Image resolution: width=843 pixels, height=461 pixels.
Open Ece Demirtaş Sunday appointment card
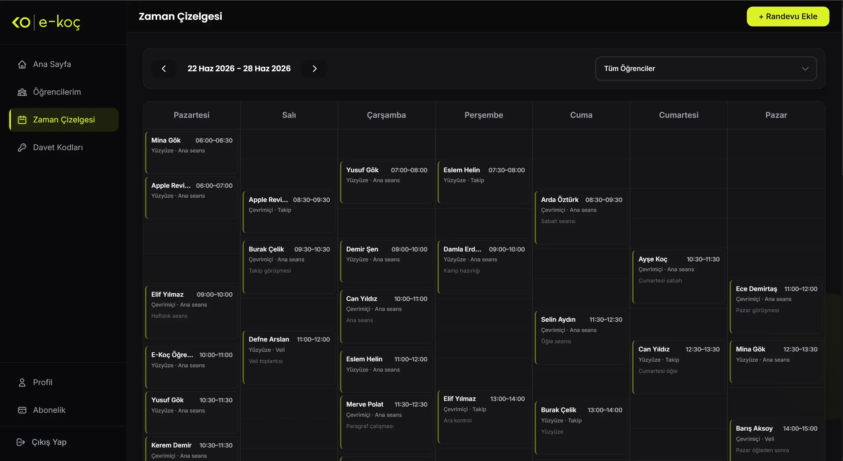click(776, 307)
